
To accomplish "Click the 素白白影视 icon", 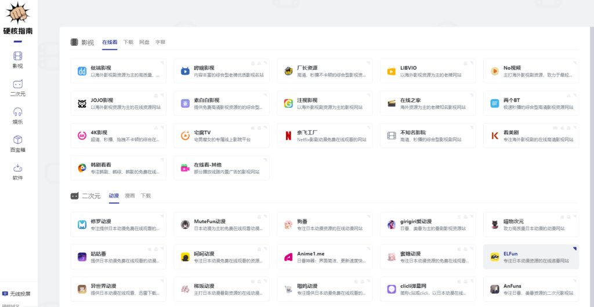I will pyautogui.click(x=185, y=104).
